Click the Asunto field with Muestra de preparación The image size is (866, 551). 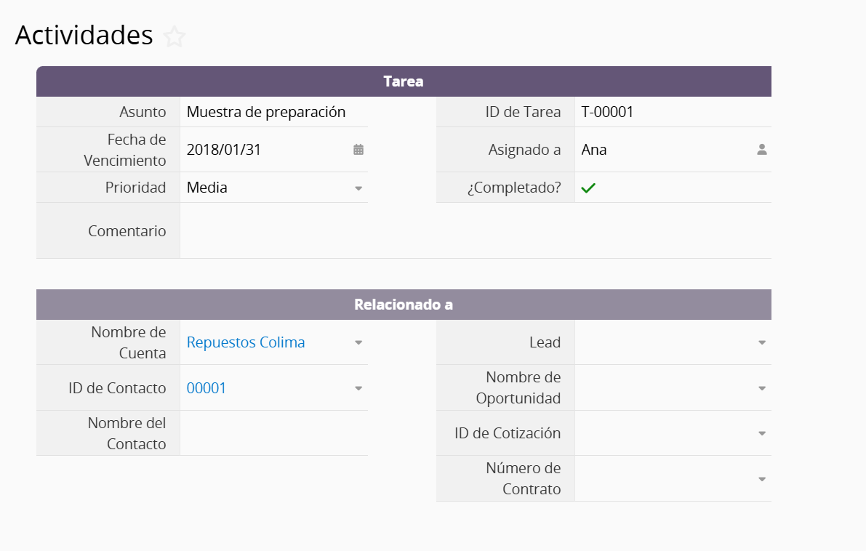[266, 112]
